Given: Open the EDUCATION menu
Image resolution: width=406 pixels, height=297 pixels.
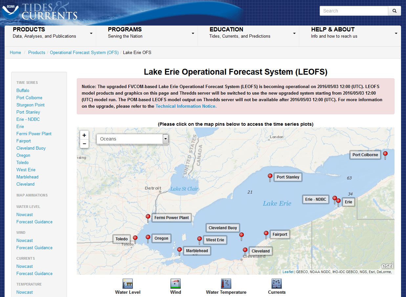Looking at the screenshot, I should pyautogui.click(x=226, y=29).
